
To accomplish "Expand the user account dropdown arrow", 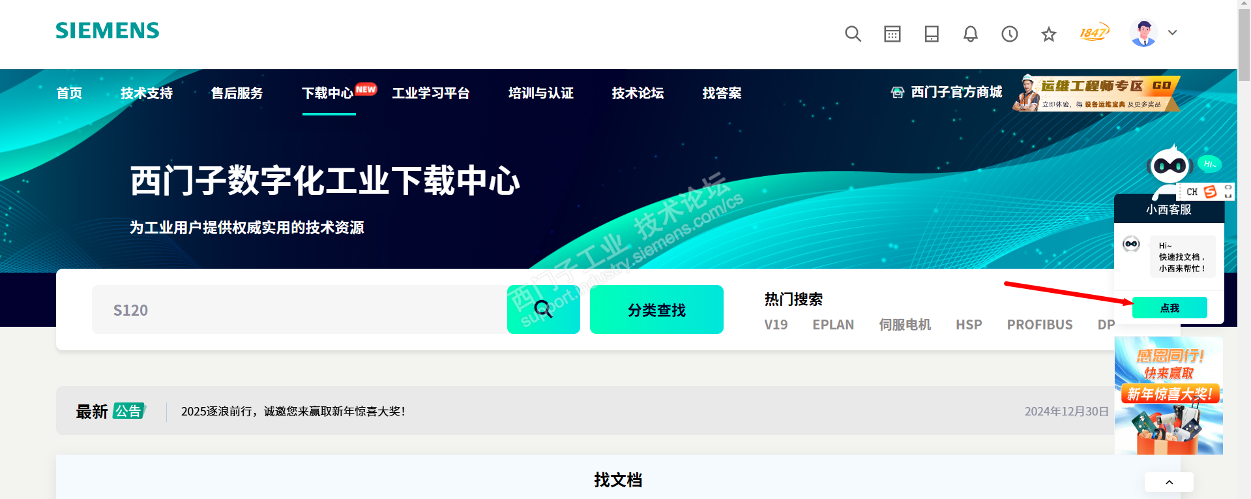I will point(1172,33).
